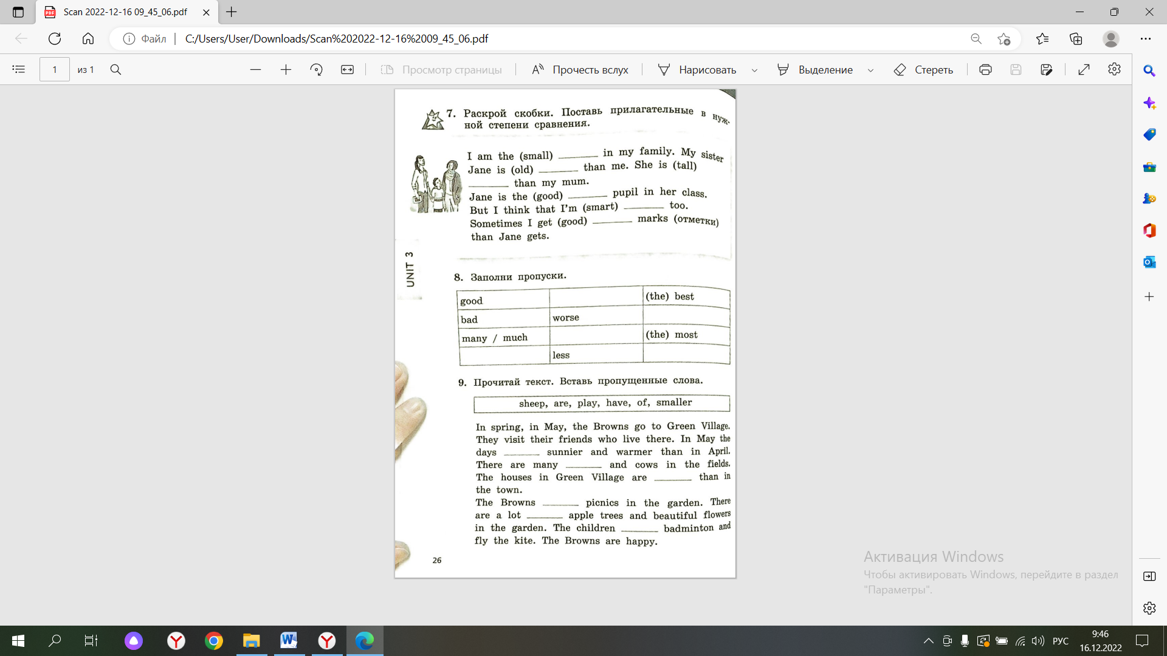
Task: Toggle the Стереть eraser tool
Action: [923, 69]
